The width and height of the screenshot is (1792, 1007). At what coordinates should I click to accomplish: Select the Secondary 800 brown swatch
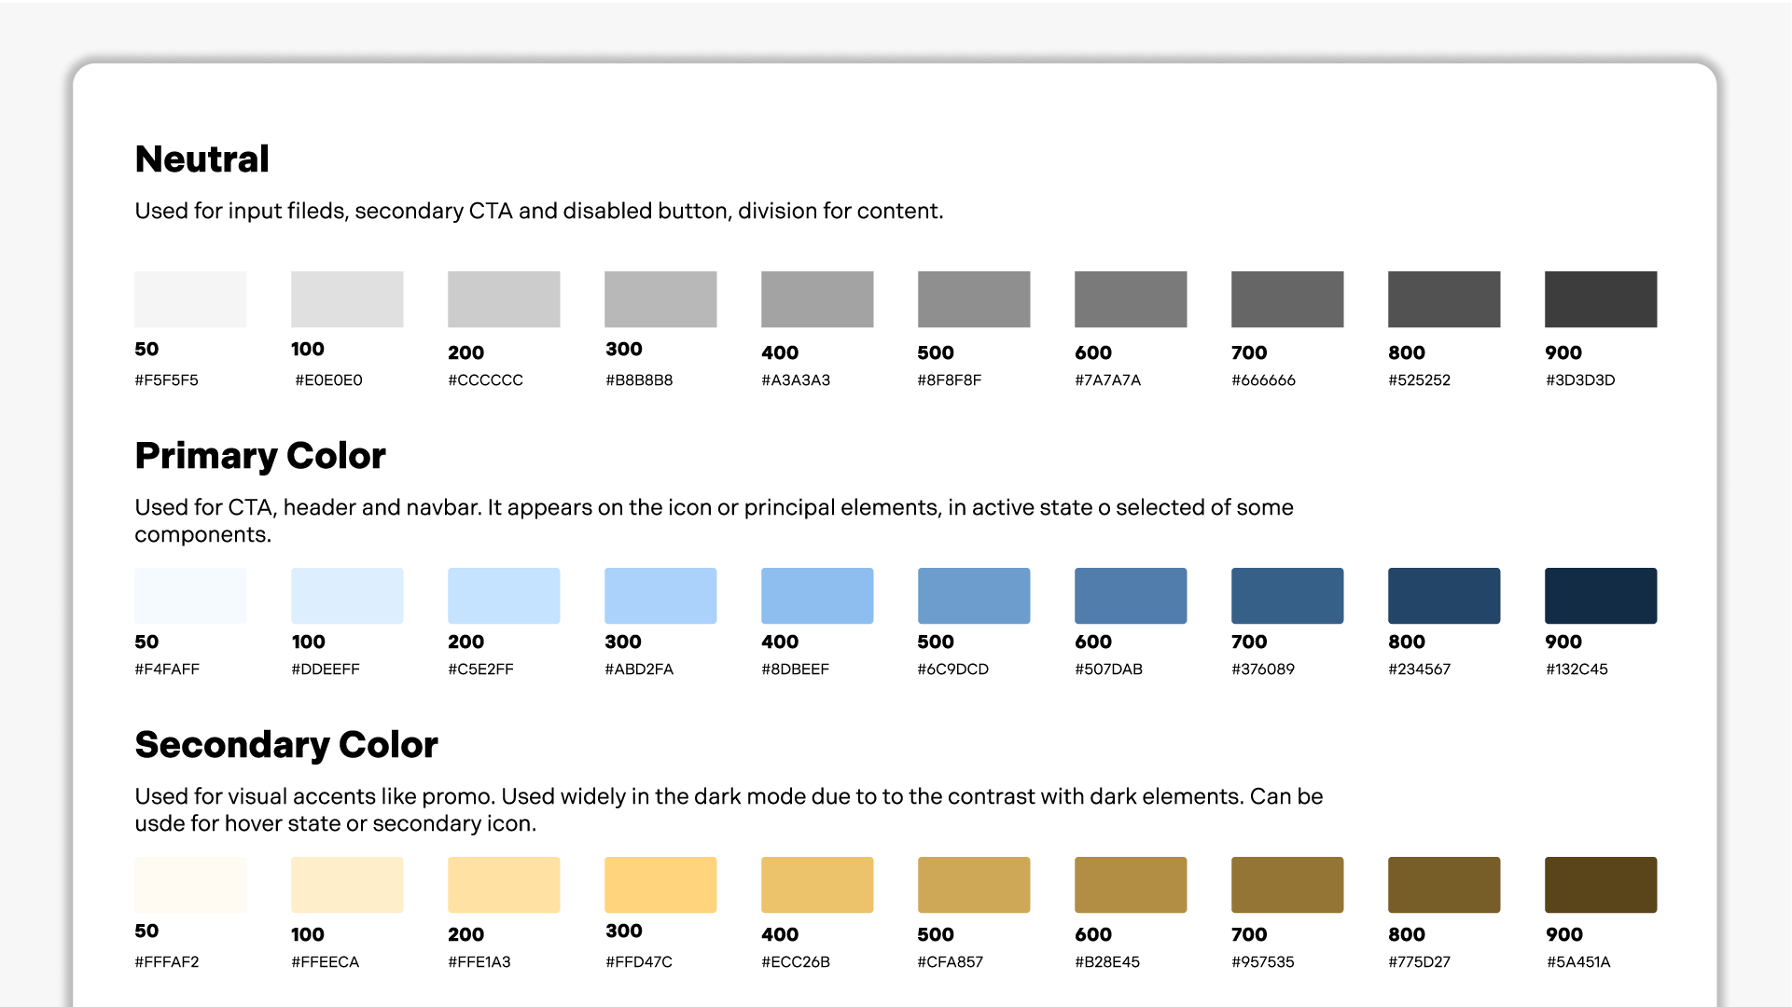pyautogui.click(x=1444, y=885)
